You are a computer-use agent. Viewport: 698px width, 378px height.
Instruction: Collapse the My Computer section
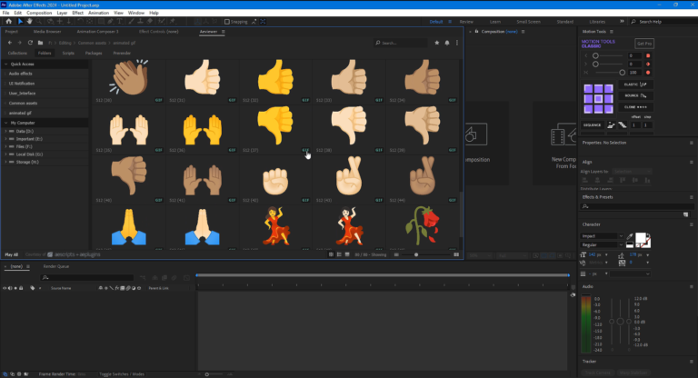pos(5,122)
